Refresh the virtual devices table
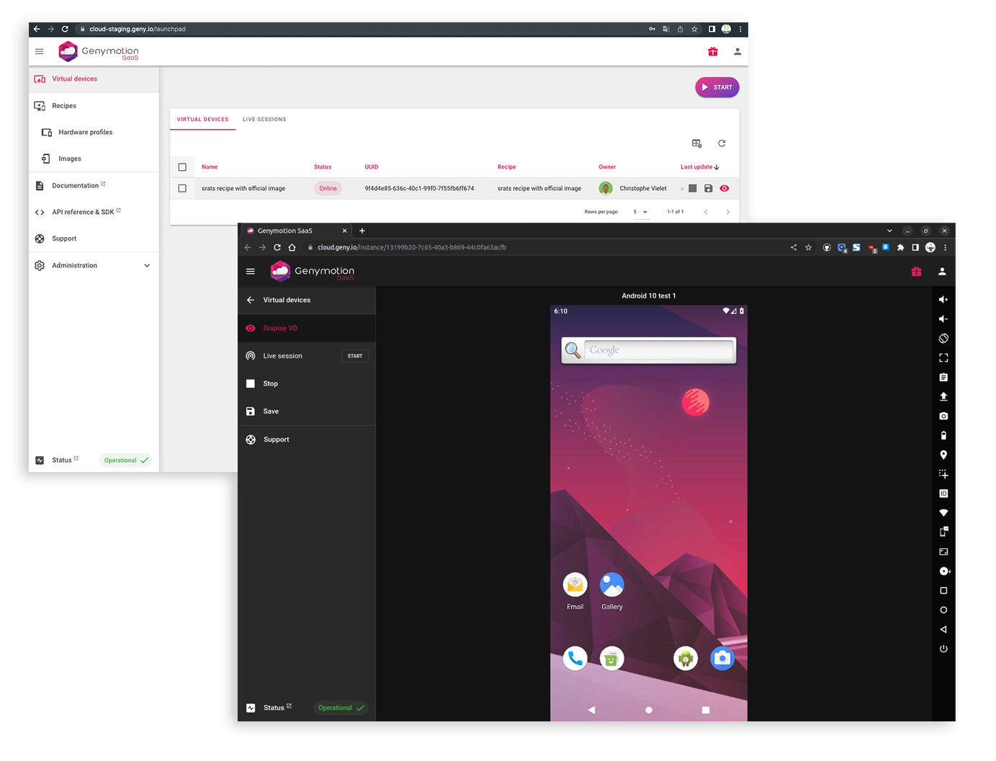The width and height of the screenshot is (996, 761). click(x=722, y=143)
